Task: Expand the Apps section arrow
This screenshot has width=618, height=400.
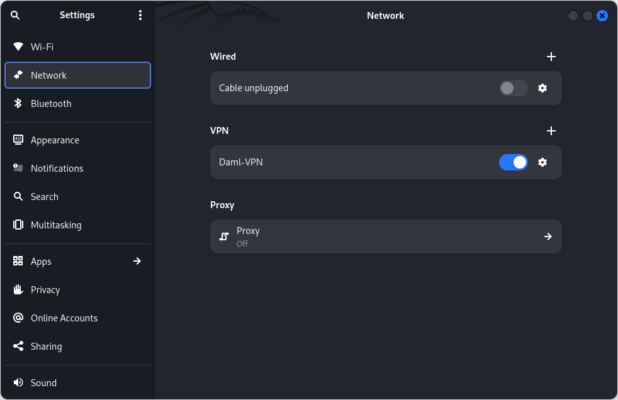Action: [x=137, y=261]
